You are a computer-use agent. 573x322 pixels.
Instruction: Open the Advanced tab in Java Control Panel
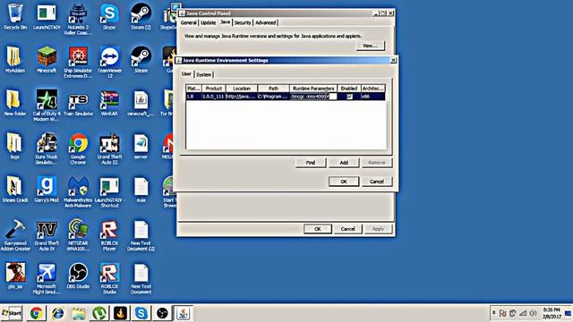(x=266, y=22)
